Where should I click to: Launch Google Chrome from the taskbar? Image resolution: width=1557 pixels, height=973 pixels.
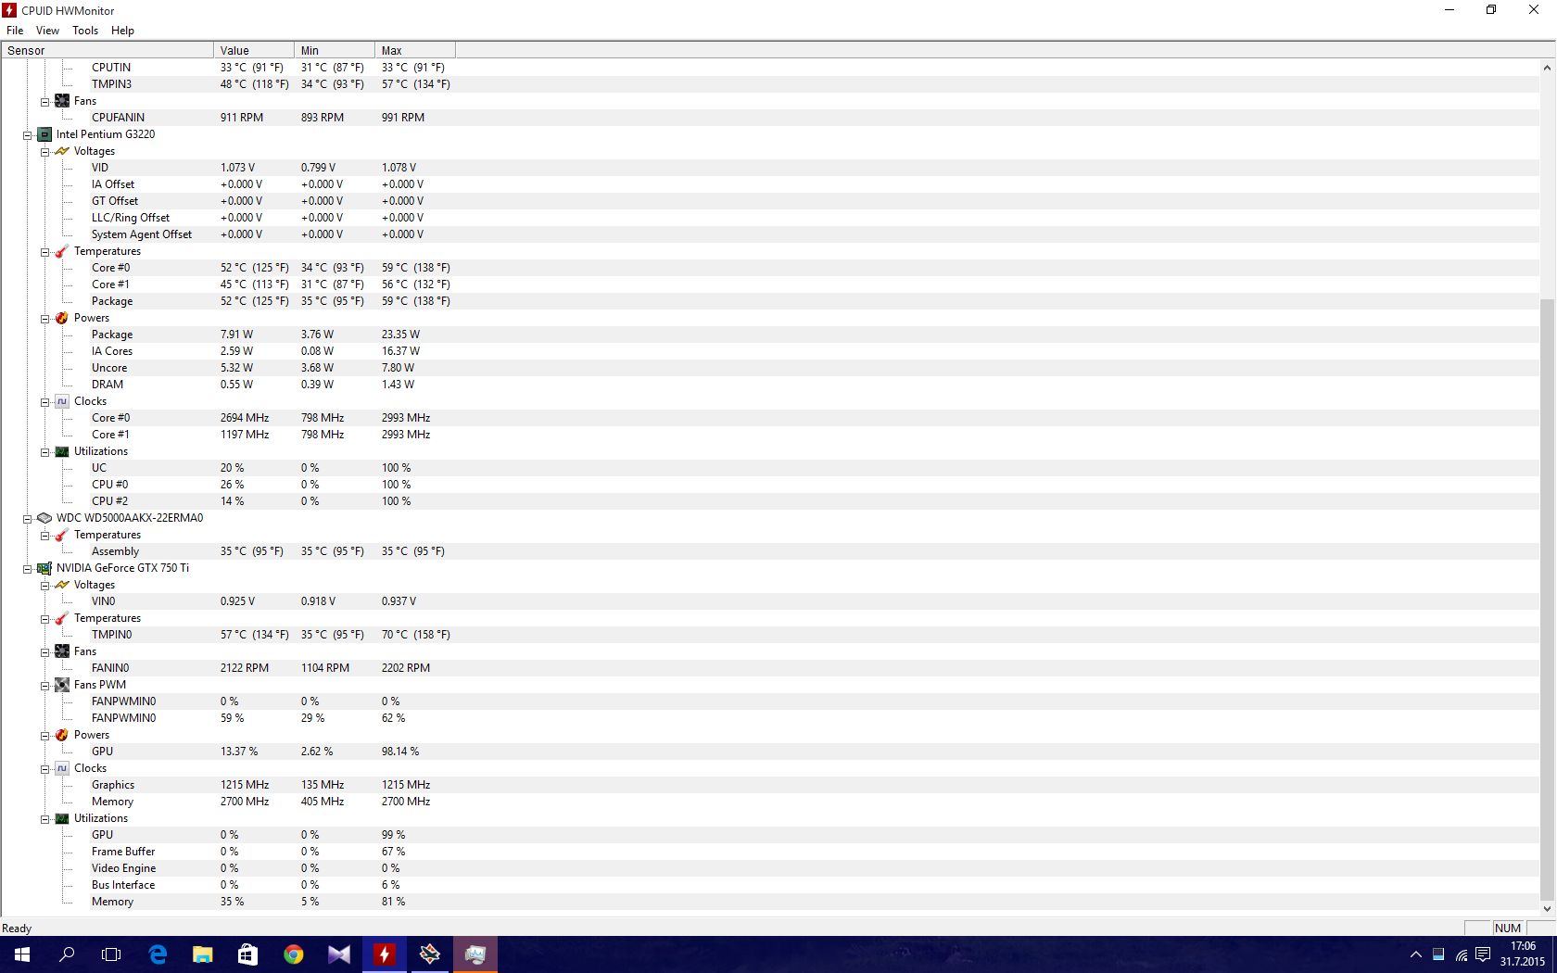click(293, 954)
